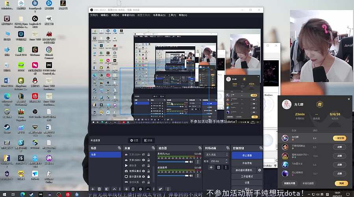Adjust the 麦克风/Aux volume slider
Viewport: 354px width, 197px height.
click(x=173, y=162)
